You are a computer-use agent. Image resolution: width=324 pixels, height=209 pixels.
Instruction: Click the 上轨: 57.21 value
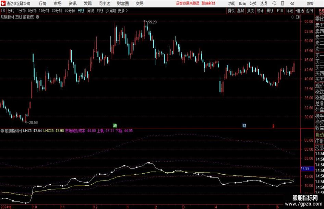[106, 131]
